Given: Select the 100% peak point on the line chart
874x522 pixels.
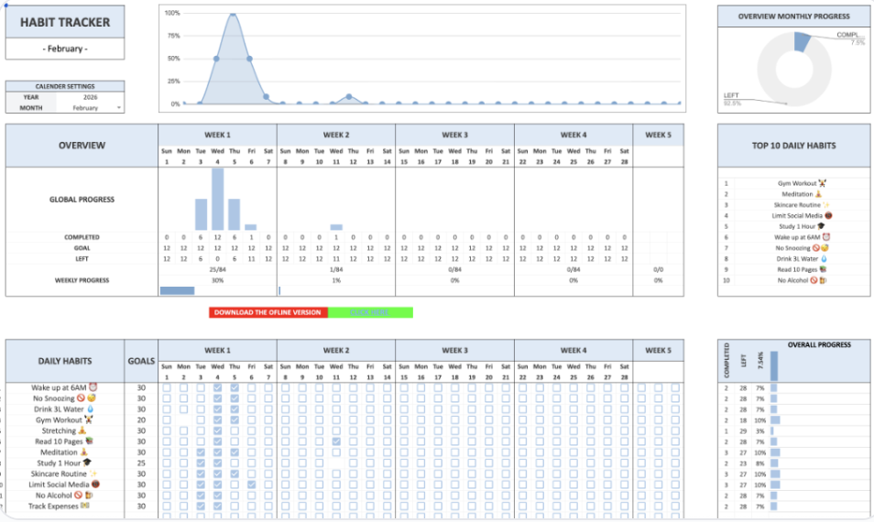Looking at the screenshot, I should tap(233, 13).
